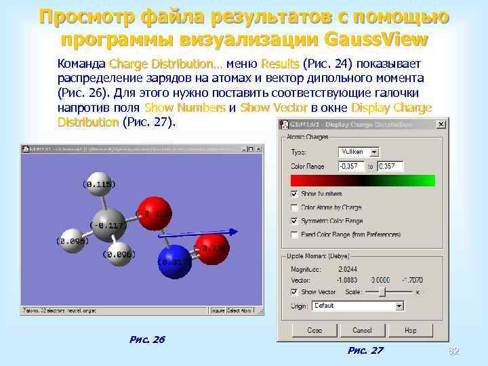Click the 'Рис. 26' caption
Viewport: 488px width, 366px height.
tap(147, 340)
